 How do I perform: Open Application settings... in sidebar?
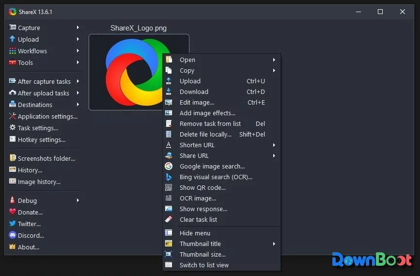click(44, 116)
